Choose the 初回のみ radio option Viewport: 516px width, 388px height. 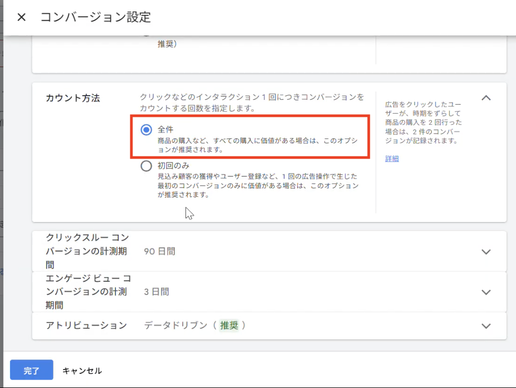146,166
